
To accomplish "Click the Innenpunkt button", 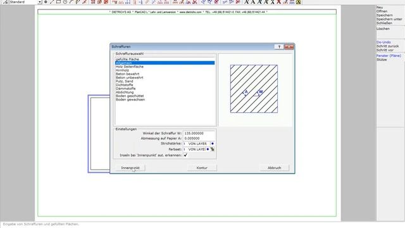I will pos(130,168).
